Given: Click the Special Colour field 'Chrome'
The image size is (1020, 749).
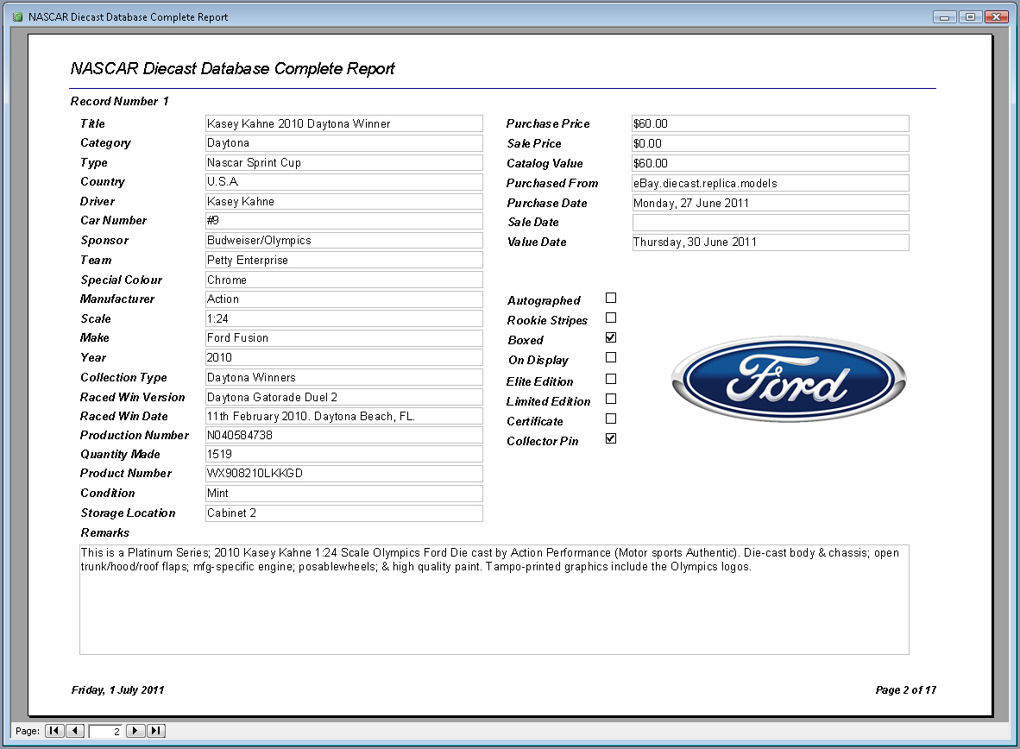Looking at the screenshot, I should point(343,280).
